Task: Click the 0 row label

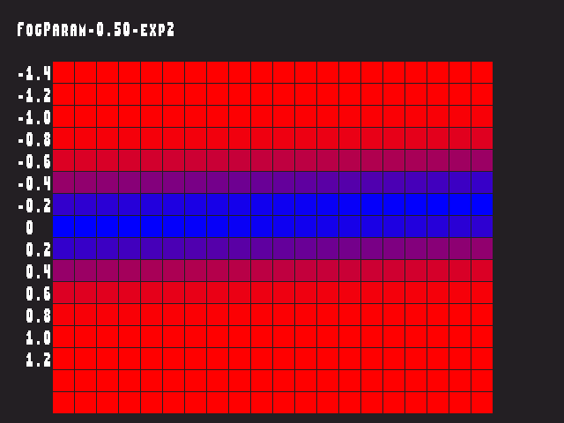Action: (30, 227)
